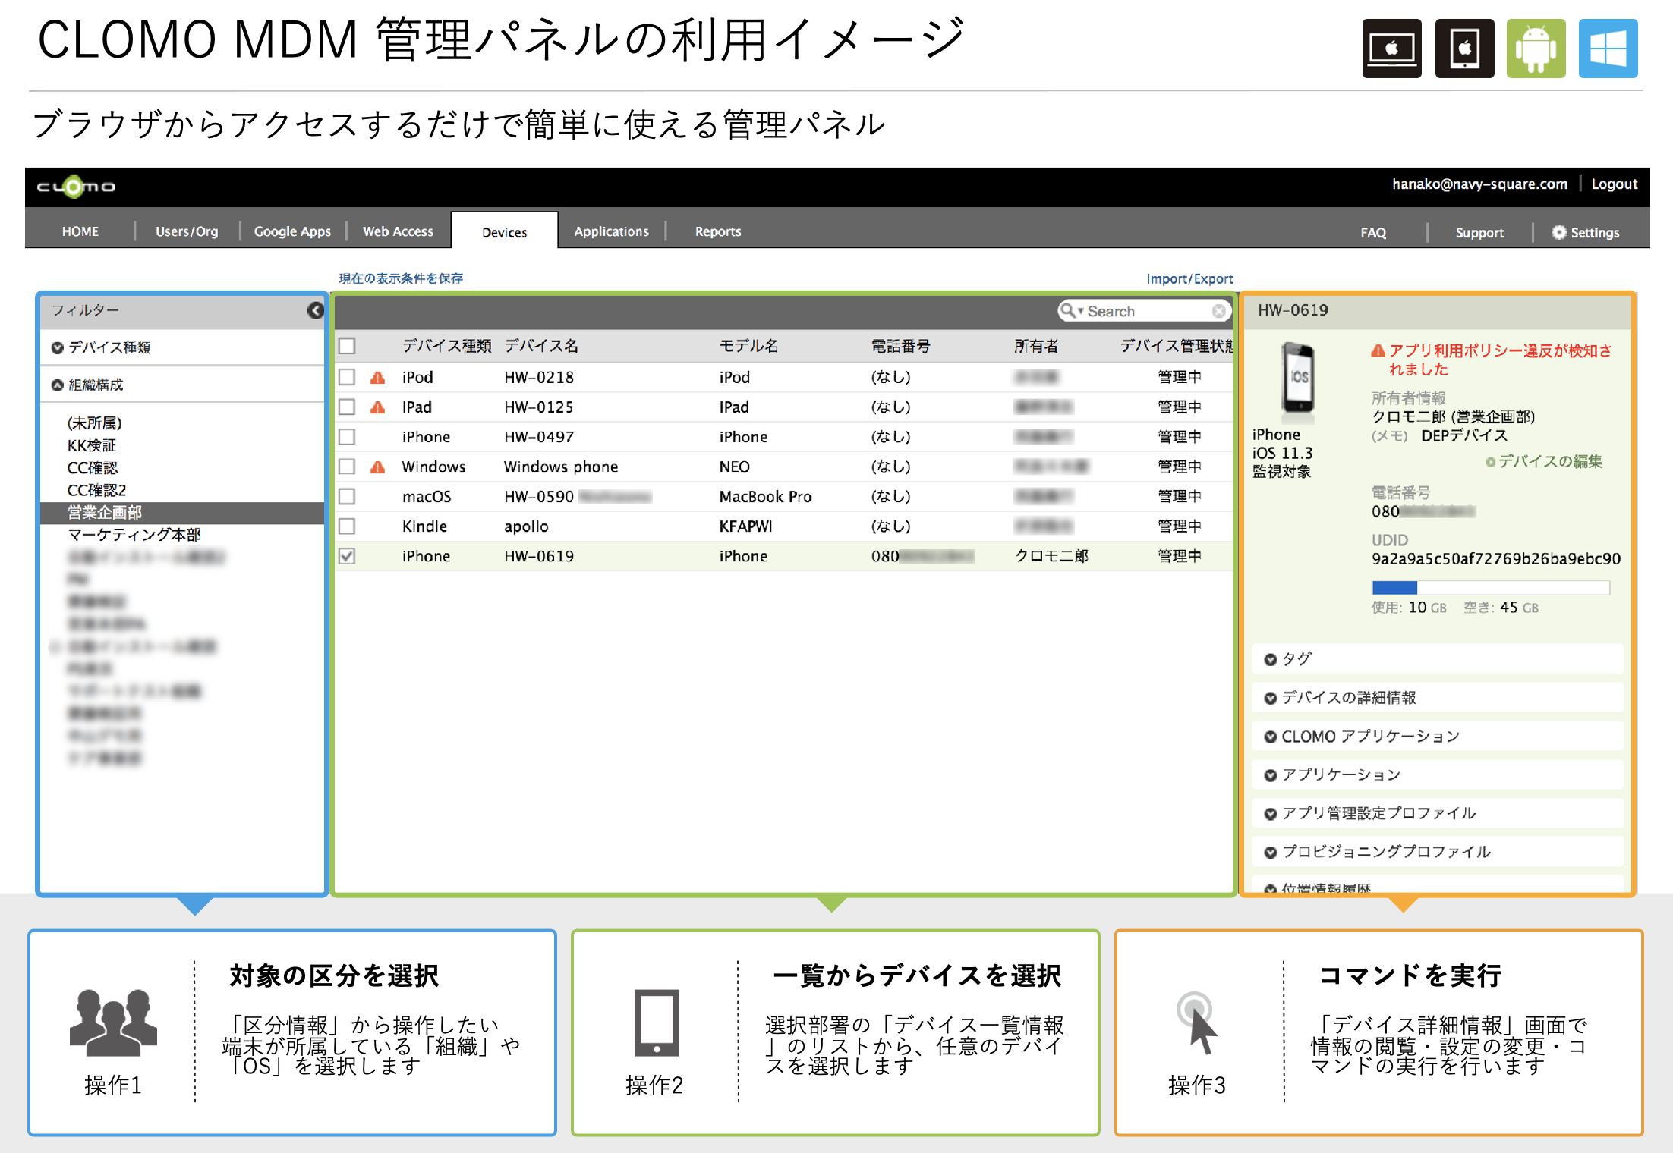Uncheck the iPhone HW-0619 row checkbox
Screen dimensions: 1673x1153
[x=347, y=556]
